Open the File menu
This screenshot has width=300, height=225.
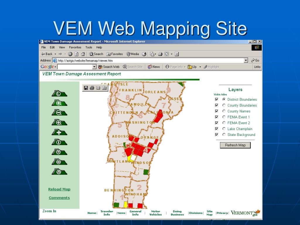(43, 47)
